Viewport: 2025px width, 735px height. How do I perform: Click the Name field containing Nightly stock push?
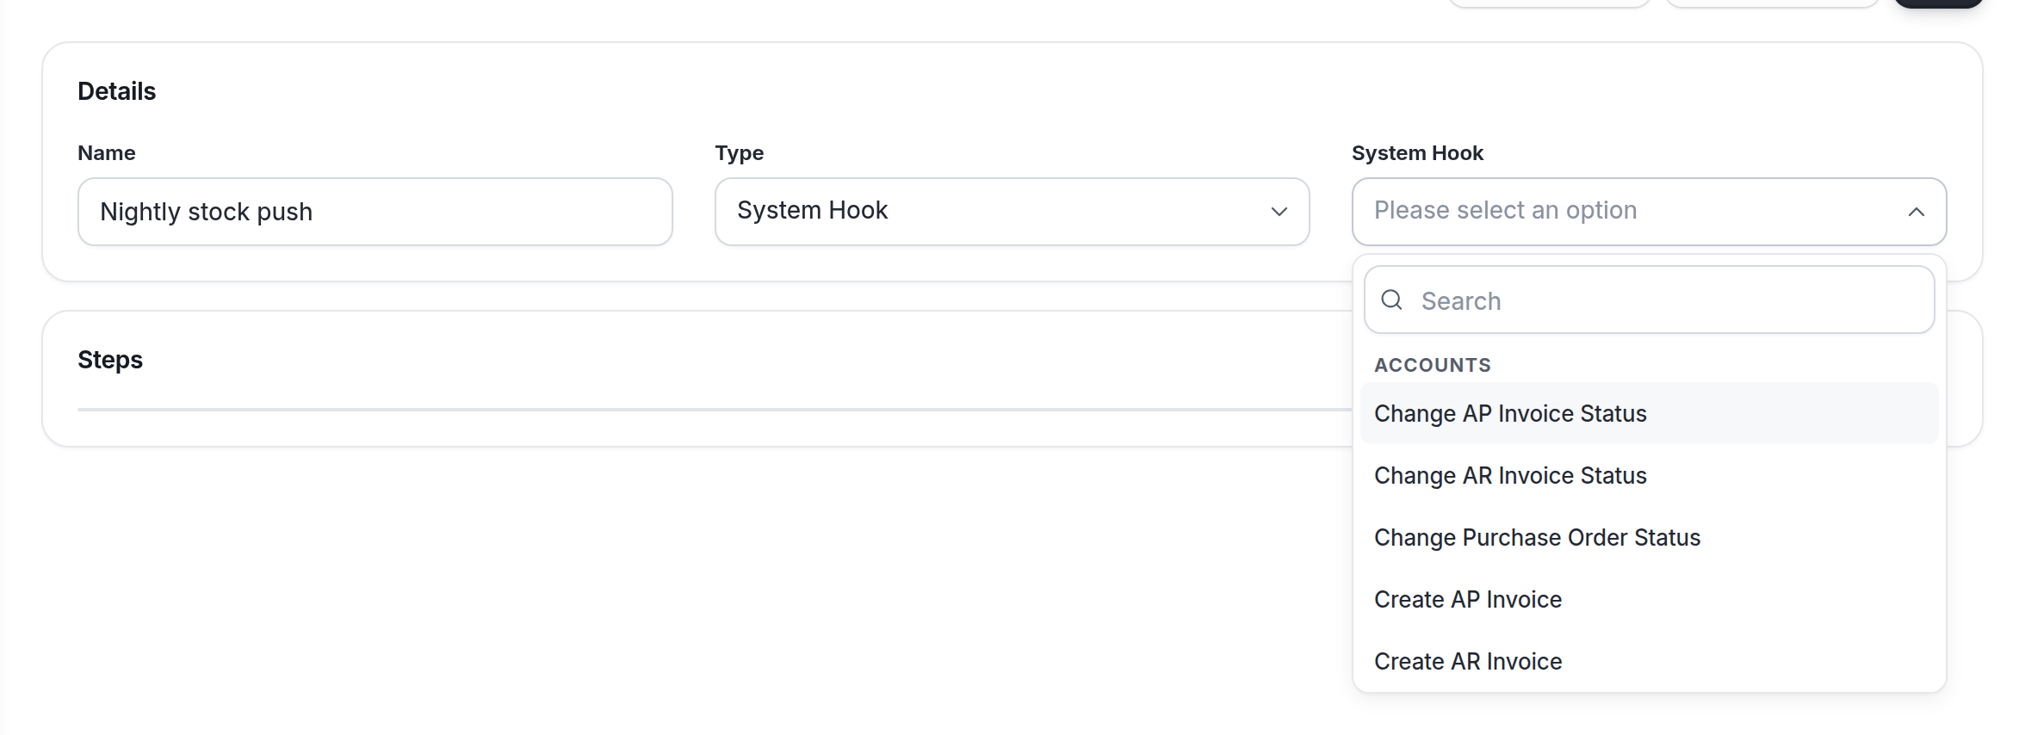pyautogui.click(x=375, y=212)
